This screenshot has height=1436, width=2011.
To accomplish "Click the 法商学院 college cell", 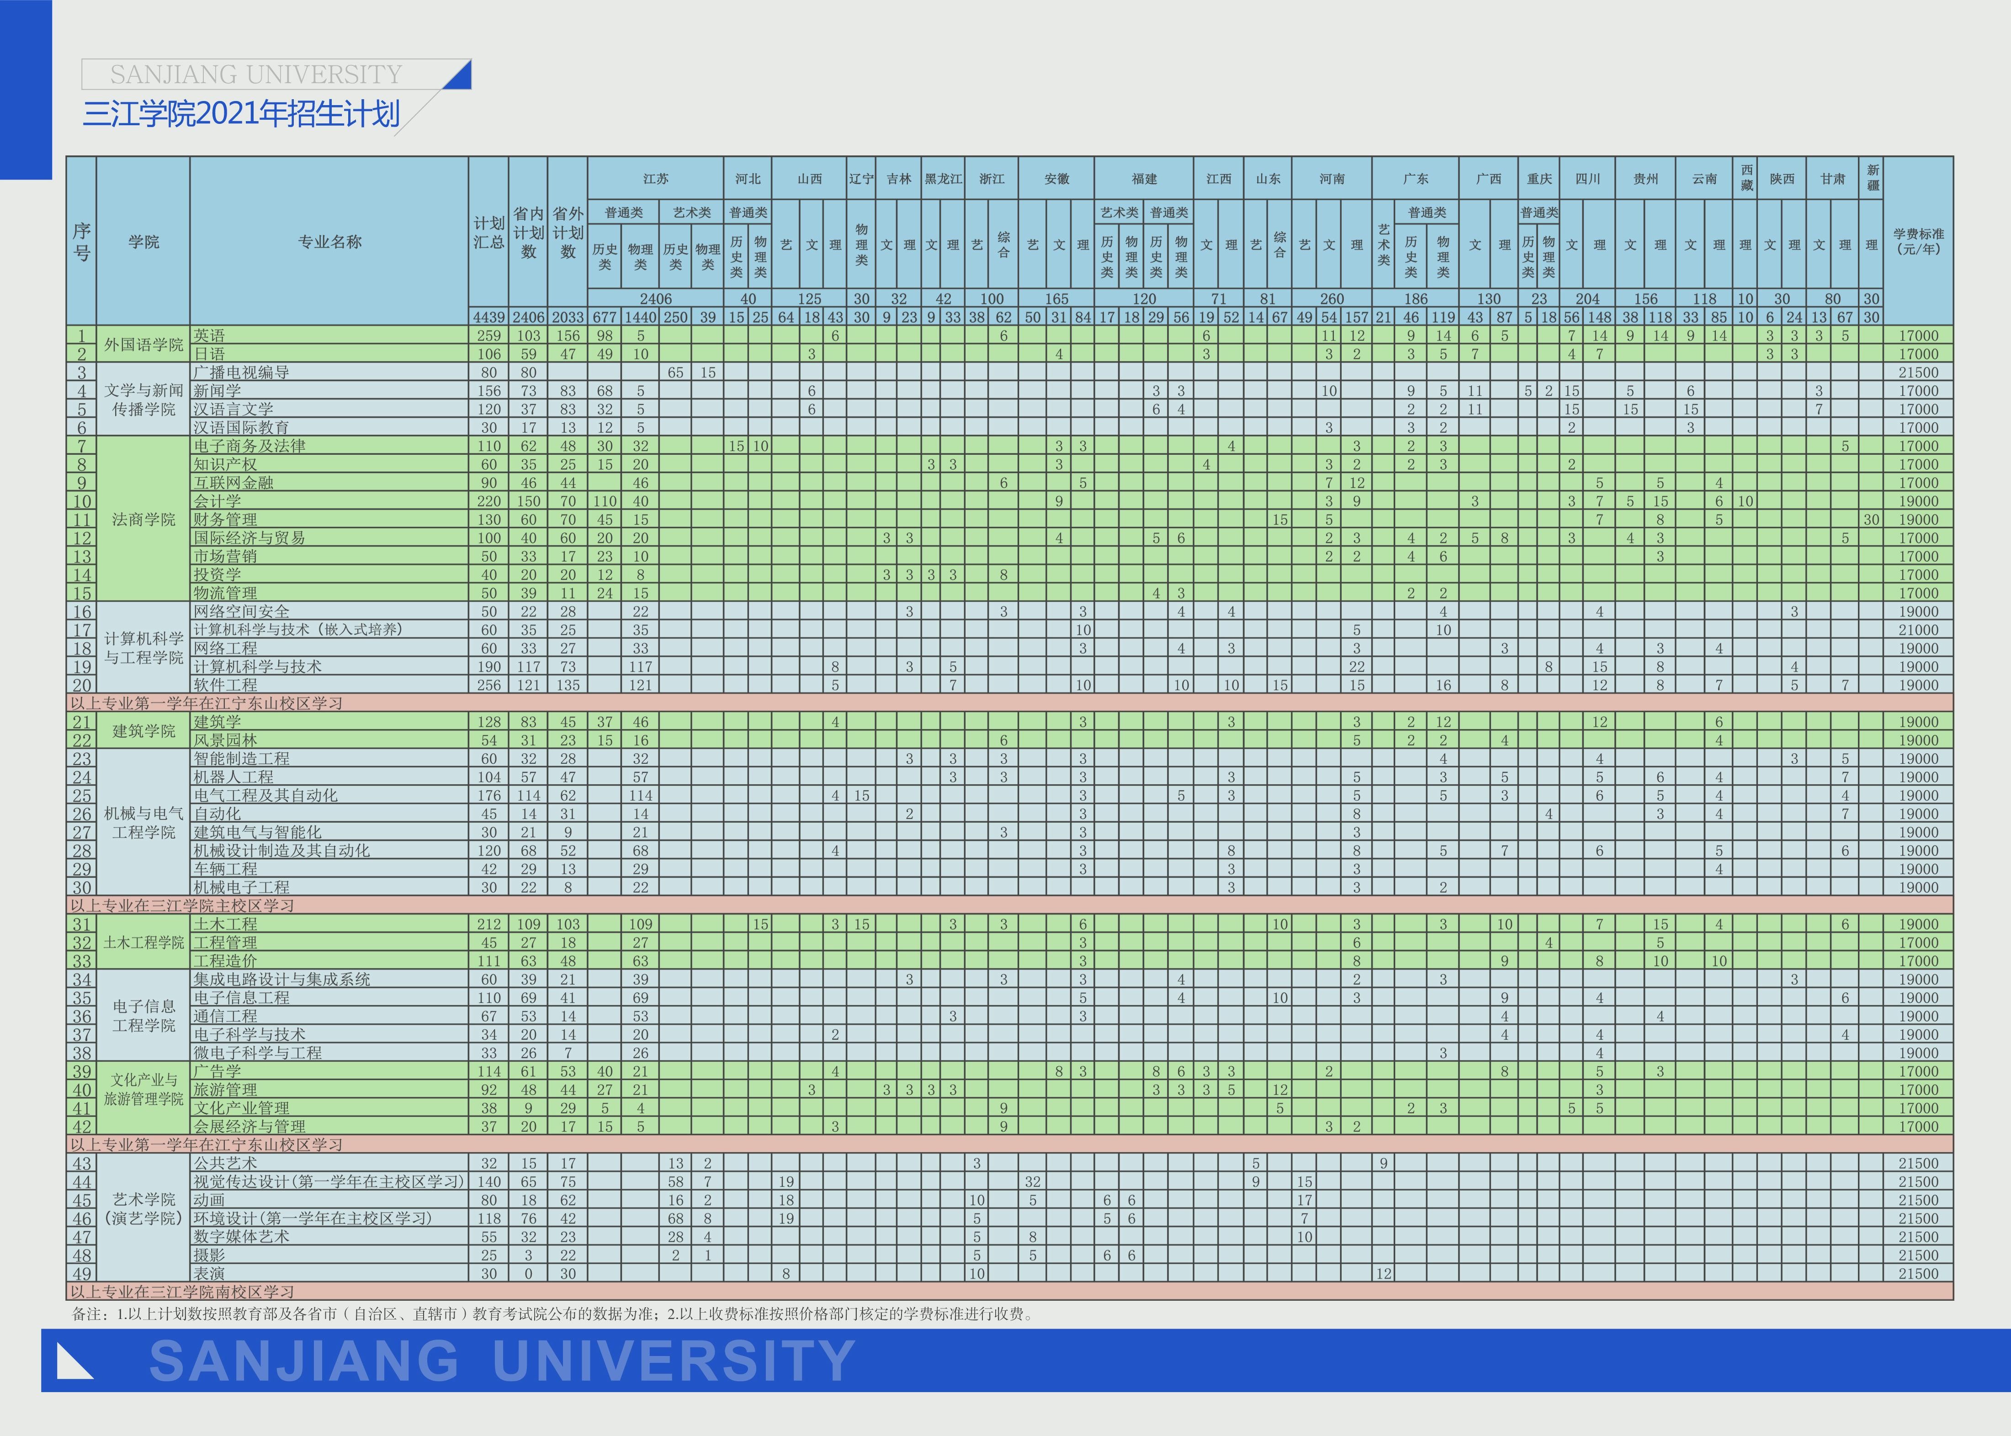I will pos(143,519).
